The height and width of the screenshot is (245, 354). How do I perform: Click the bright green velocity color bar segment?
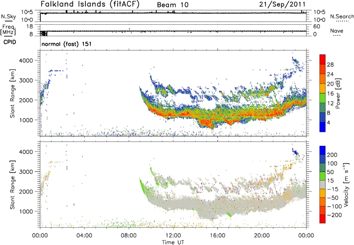click(323, 176)
